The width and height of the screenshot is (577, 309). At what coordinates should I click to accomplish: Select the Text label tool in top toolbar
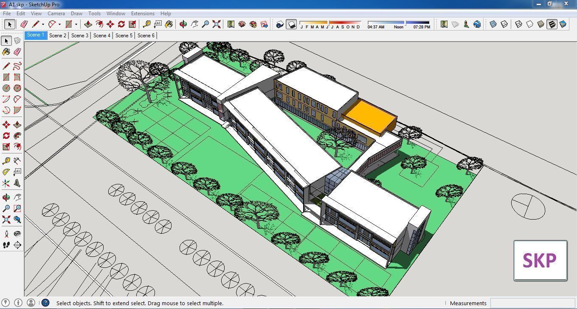point(158,24)
